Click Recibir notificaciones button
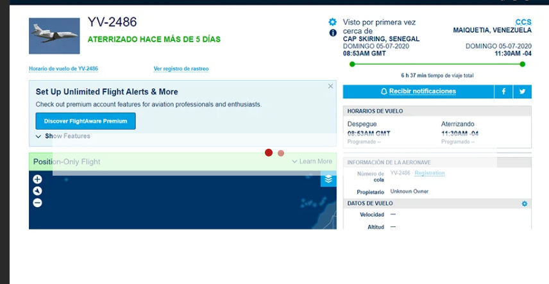This screenshot has height=284, width=549. [x=418, y=92]
